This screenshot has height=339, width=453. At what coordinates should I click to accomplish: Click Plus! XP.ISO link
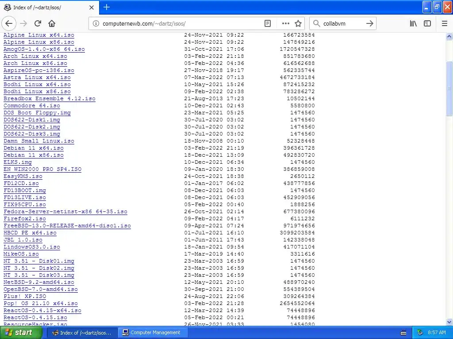point(25,296)
